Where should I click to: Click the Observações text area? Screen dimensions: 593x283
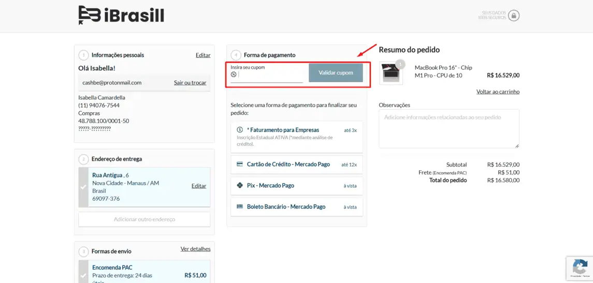tap(449, 128)
